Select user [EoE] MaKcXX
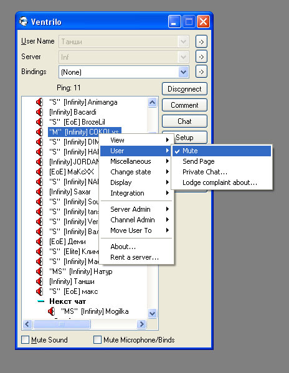 pos(72,172)
